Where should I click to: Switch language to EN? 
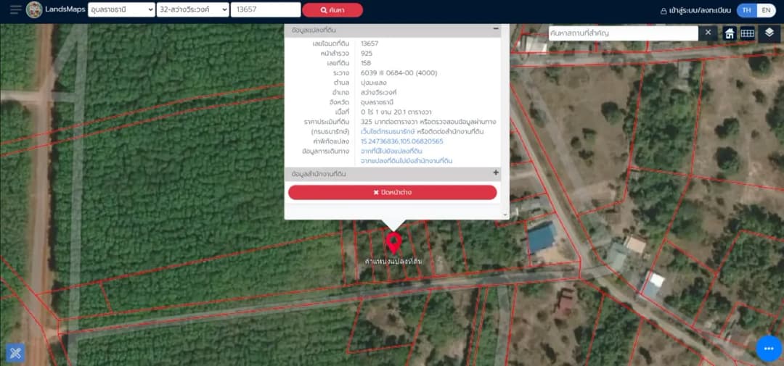(766, 10)
